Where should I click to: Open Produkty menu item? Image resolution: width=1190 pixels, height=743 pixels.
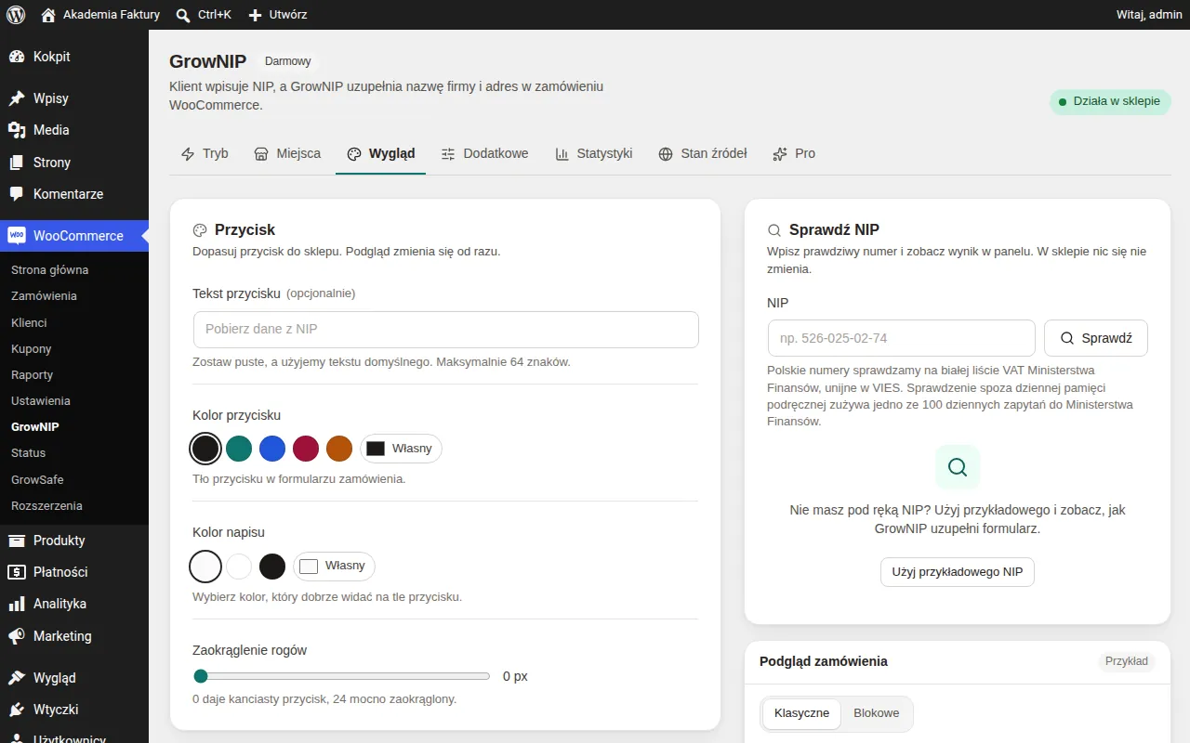74,541
